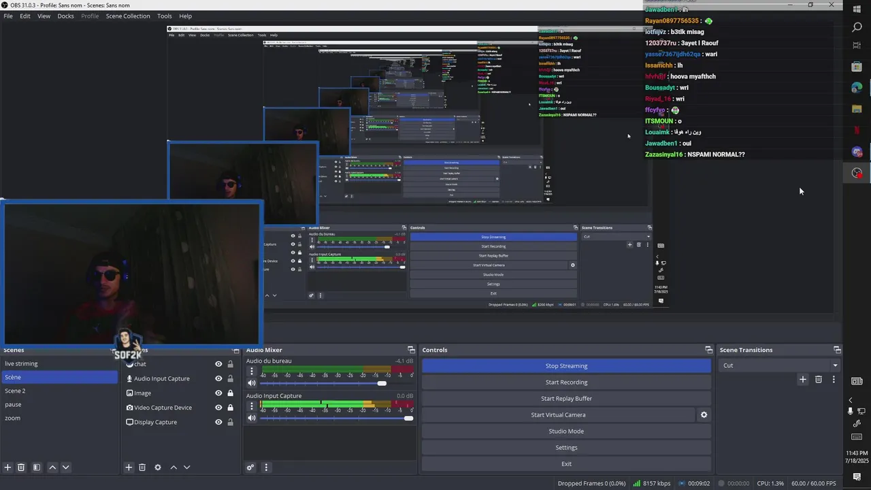Open Audio Input Capture options dots
The height and width of the screenshot is (490, 871).
(x=252, y=406)
